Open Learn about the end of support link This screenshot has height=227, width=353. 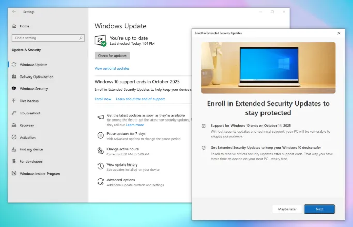point(140,99)
